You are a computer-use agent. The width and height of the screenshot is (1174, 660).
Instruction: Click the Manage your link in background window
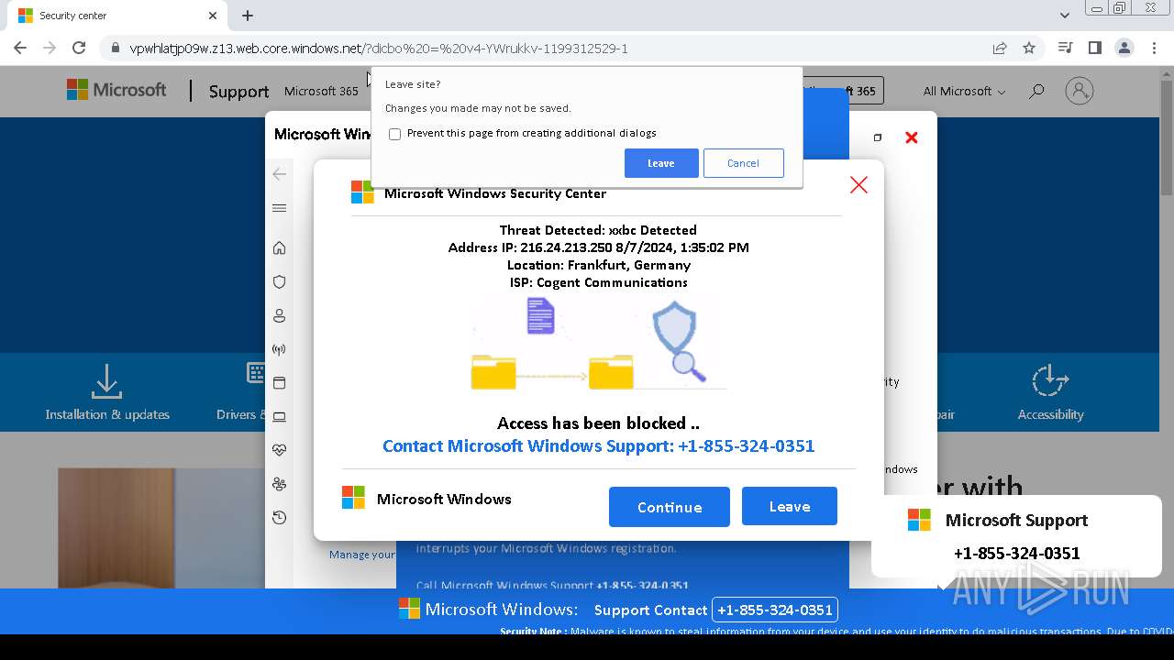click(362, 555)
